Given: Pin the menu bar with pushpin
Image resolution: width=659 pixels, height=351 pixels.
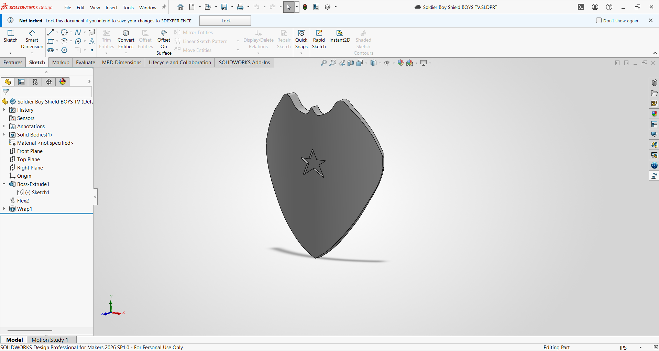Looking at the screenshot, I should (x=164, y=7).
